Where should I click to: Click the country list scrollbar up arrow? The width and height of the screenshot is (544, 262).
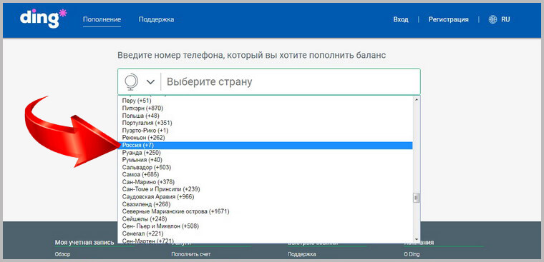tap(417, 100)
